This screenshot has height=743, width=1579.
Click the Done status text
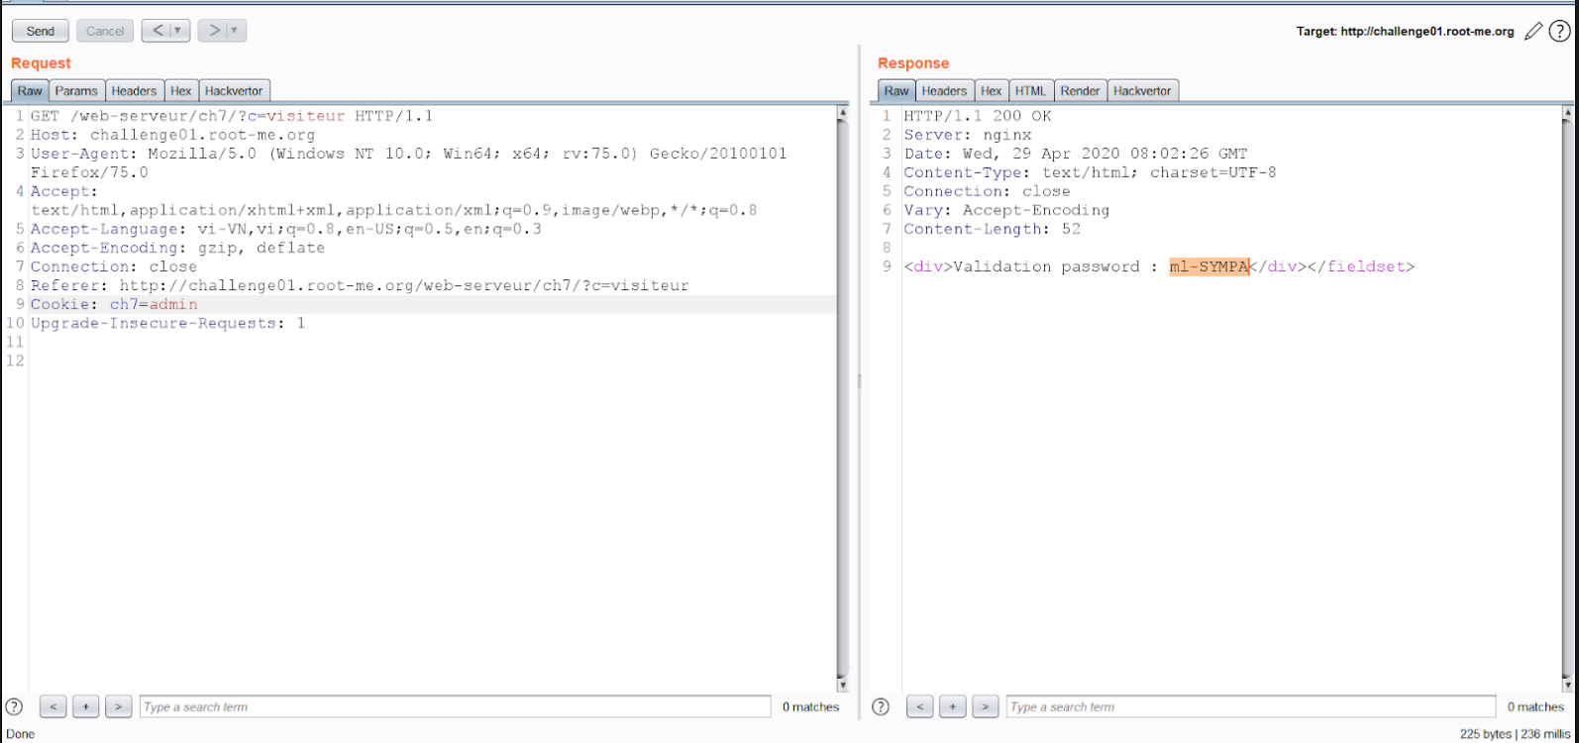click(x=20, y=734)
